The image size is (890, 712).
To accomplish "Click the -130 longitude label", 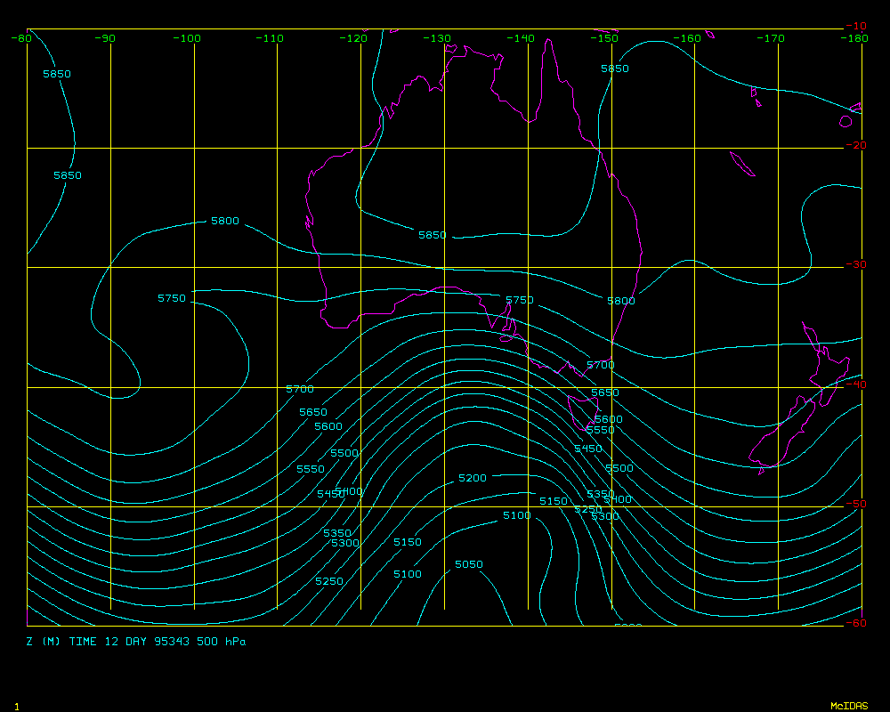I will coord(437,38).
